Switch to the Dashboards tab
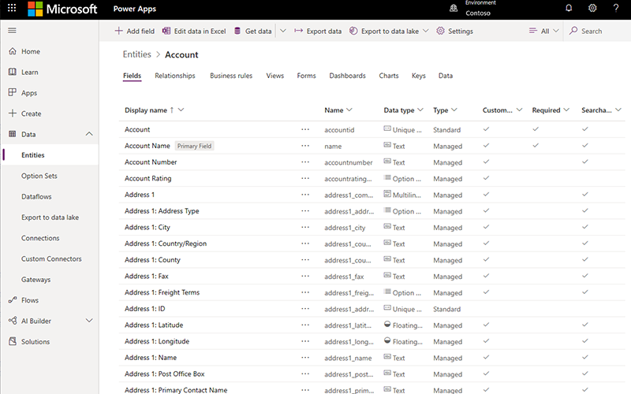This screenshot has width=631, height=394. click(347, 76)
